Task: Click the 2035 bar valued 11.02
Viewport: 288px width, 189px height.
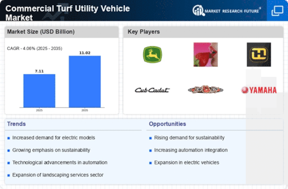Action: click(85, 81)
